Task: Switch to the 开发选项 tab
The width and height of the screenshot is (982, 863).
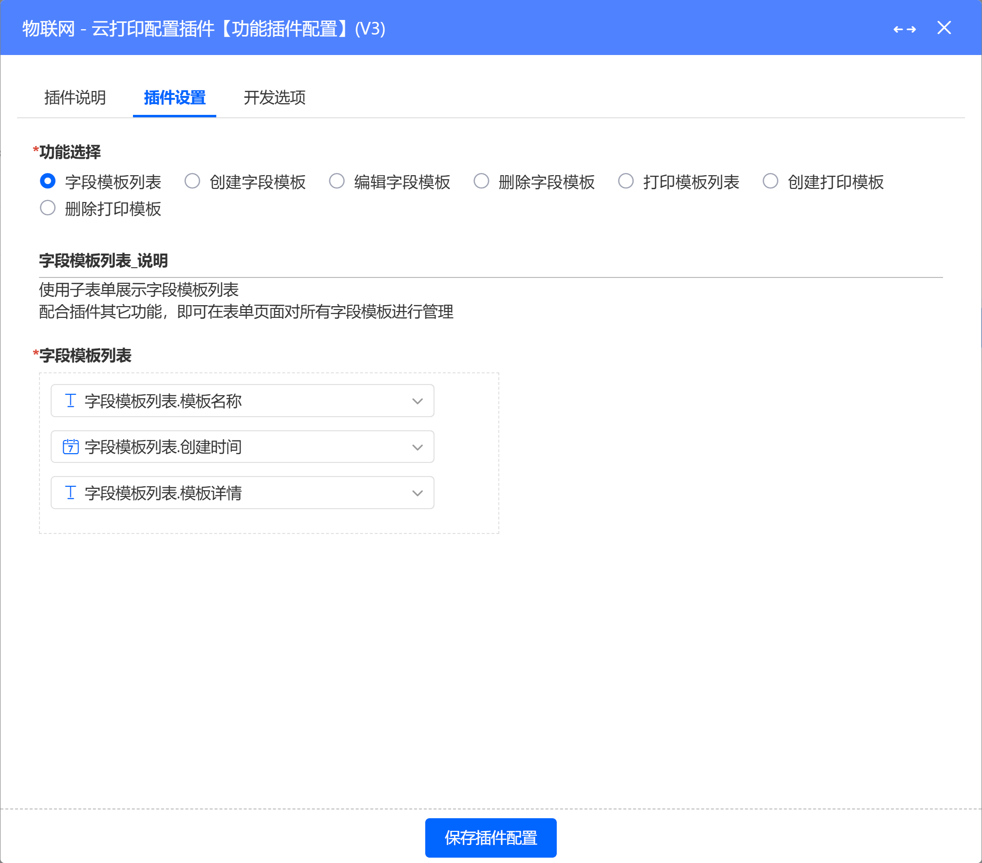Action: (275, 97)
